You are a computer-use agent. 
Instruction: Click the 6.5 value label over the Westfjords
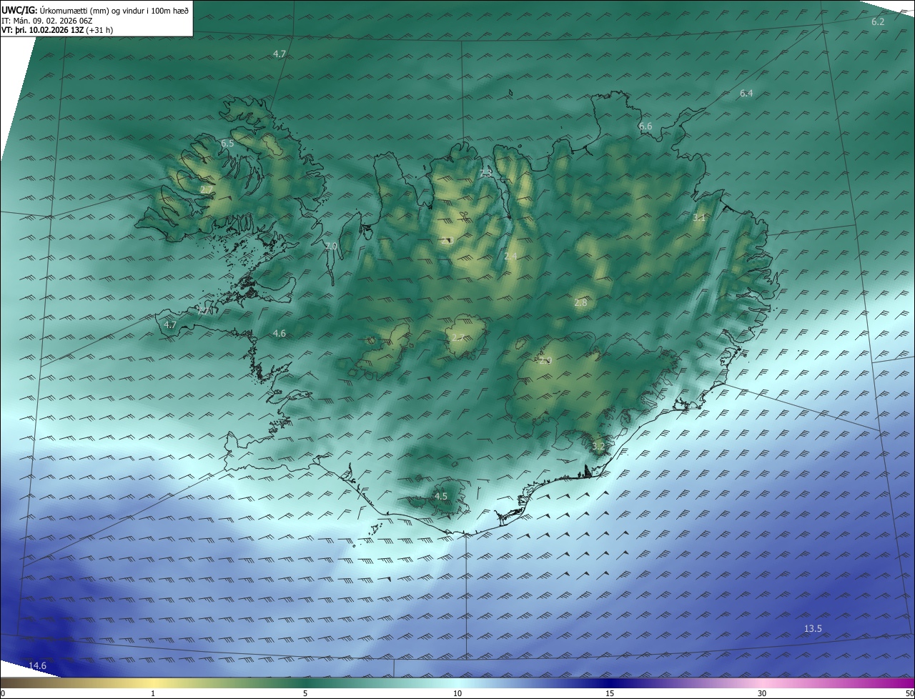tap(227, 144)
